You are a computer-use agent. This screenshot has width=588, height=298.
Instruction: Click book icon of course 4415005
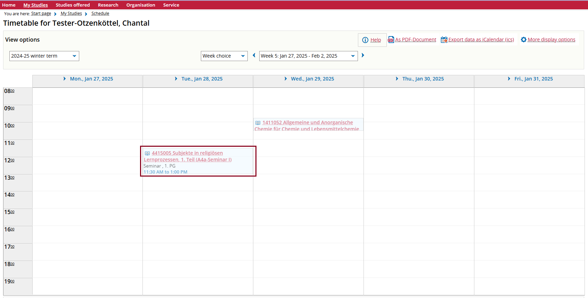click(x=147, y=153)
